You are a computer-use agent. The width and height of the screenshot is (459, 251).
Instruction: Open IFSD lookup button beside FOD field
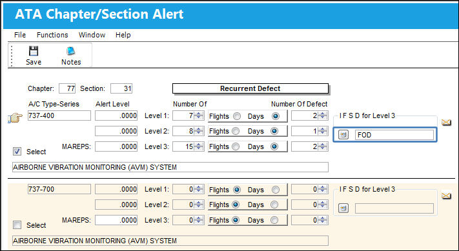pyautogui.click(x=343, y=135)
